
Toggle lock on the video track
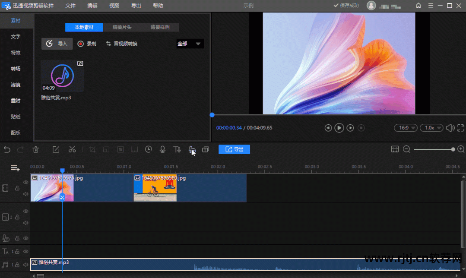[x=17, y=188]
